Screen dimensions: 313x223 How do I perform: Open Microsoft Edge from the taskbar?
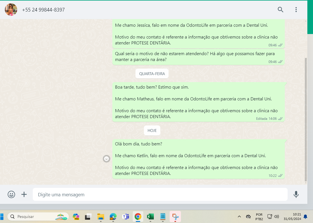click(113, 217)
